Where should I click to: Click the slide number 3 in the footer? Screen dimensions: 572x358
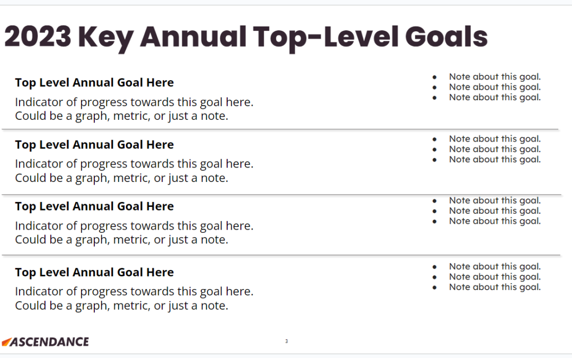pos(287,341)
